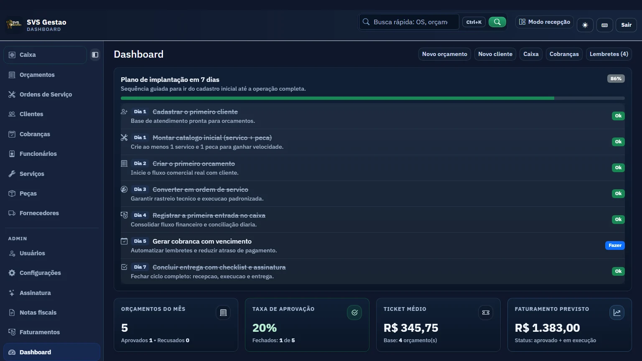Click the Sair button

626,25
